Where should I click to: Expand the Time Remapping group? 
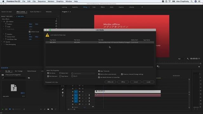pos(2,44)
